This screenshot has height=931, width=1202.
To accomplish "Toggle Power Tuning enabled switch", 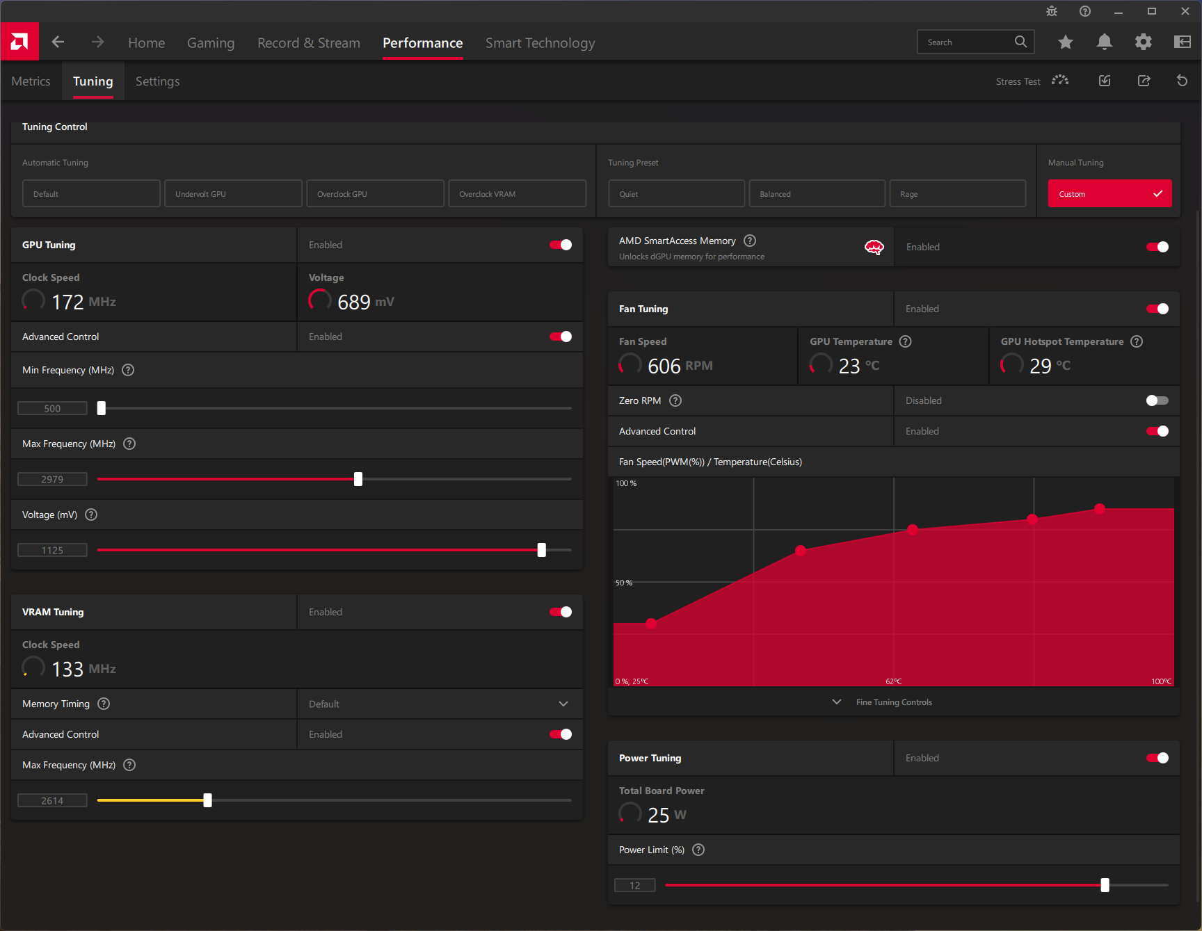I will point(1157,758).
